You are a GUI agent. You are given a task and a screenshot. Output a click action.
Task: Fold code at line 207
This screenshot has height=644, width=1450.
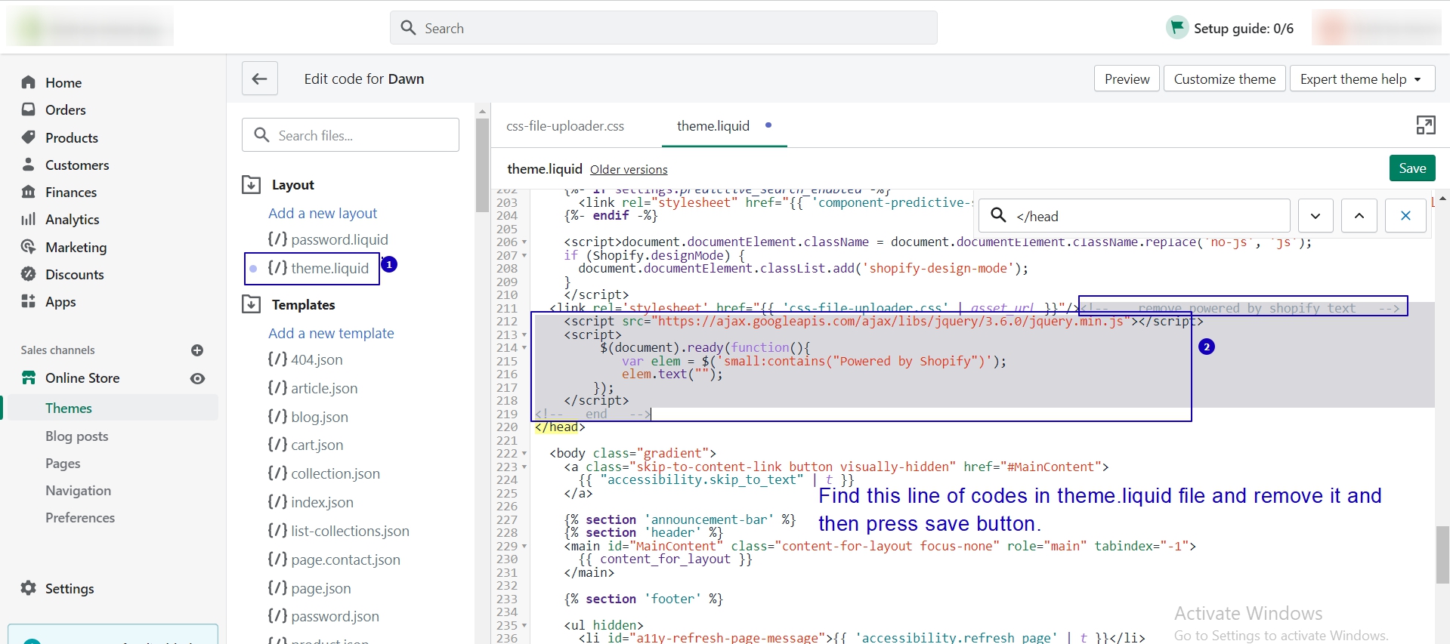(x=524, y=256)
